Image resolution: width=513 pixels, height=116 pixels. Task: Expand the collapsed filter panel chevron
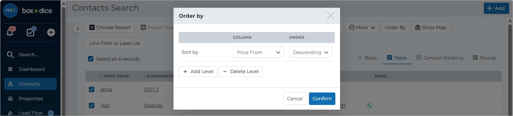coord(77,29)
